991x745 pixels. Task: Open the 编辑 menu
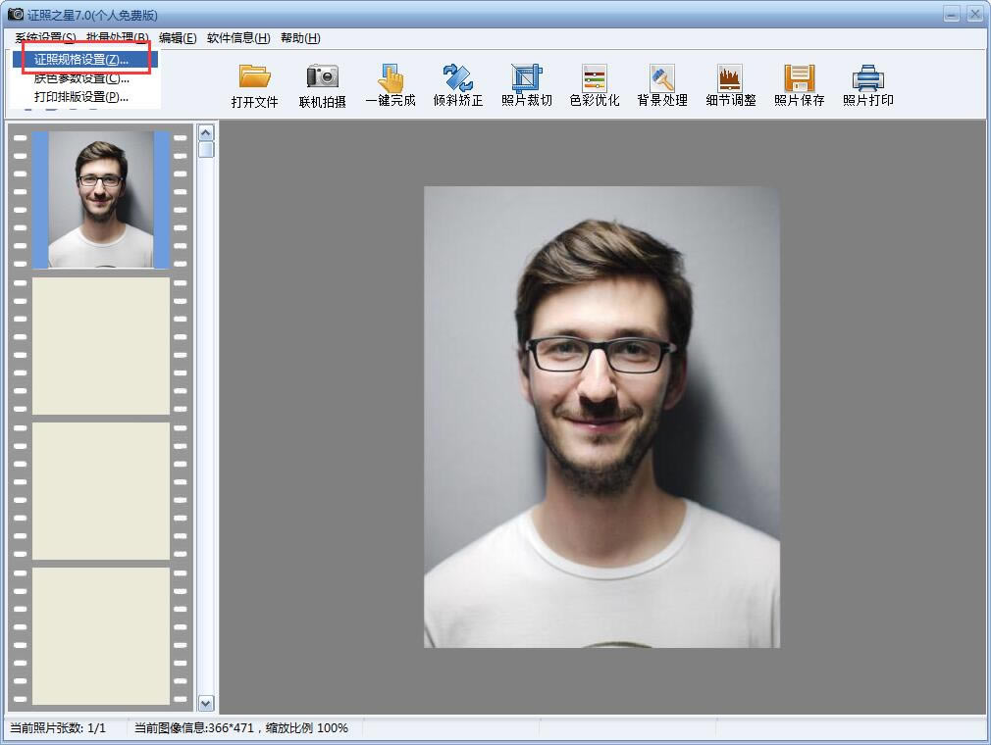[x=178, y=38]
